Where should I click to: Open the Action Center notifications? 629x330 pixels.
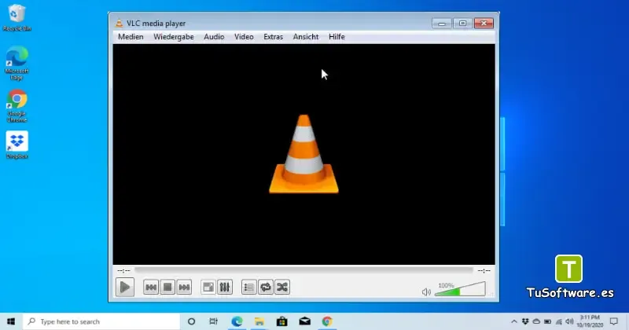pos(614,321)
